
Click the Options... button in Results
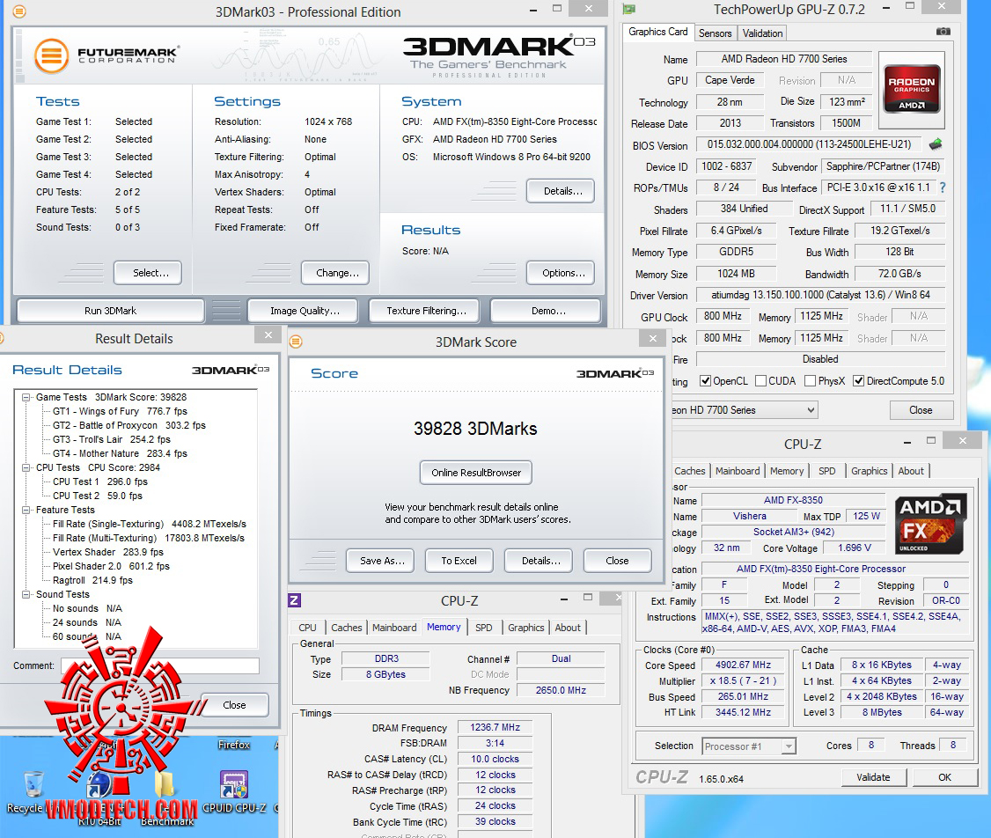pyautogui.click(x=561, y=273)
